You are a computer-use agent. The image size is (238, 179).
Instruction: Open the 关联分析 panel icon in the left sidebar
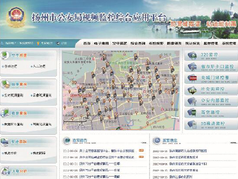point(5,171)
